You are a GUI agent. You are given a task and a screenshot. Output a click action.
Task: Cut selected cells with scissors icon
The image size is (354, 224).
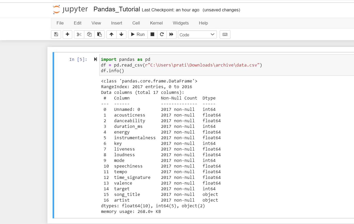tap(79, 34)
